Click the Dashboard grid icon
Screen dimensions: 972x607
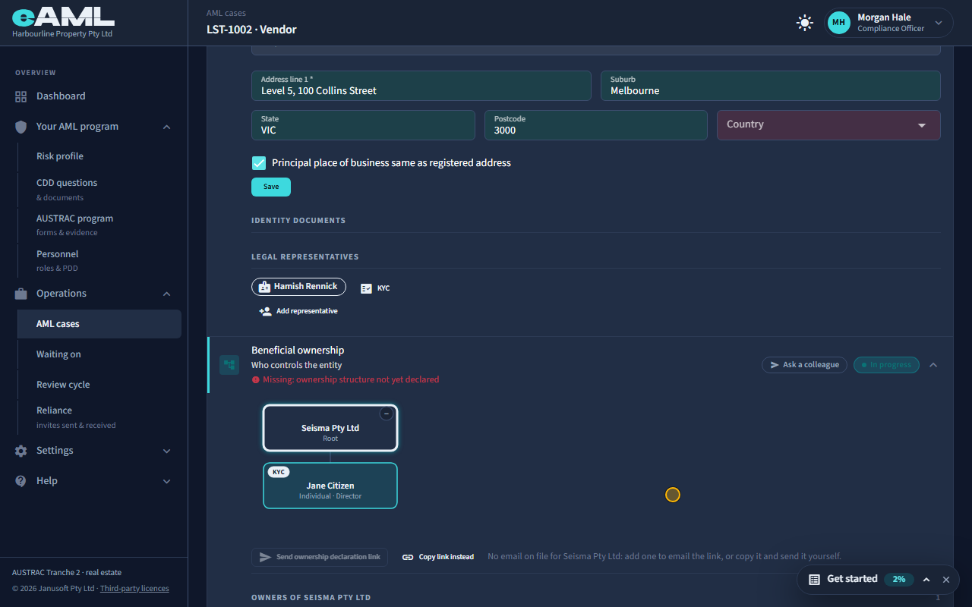tap(21, 96)
